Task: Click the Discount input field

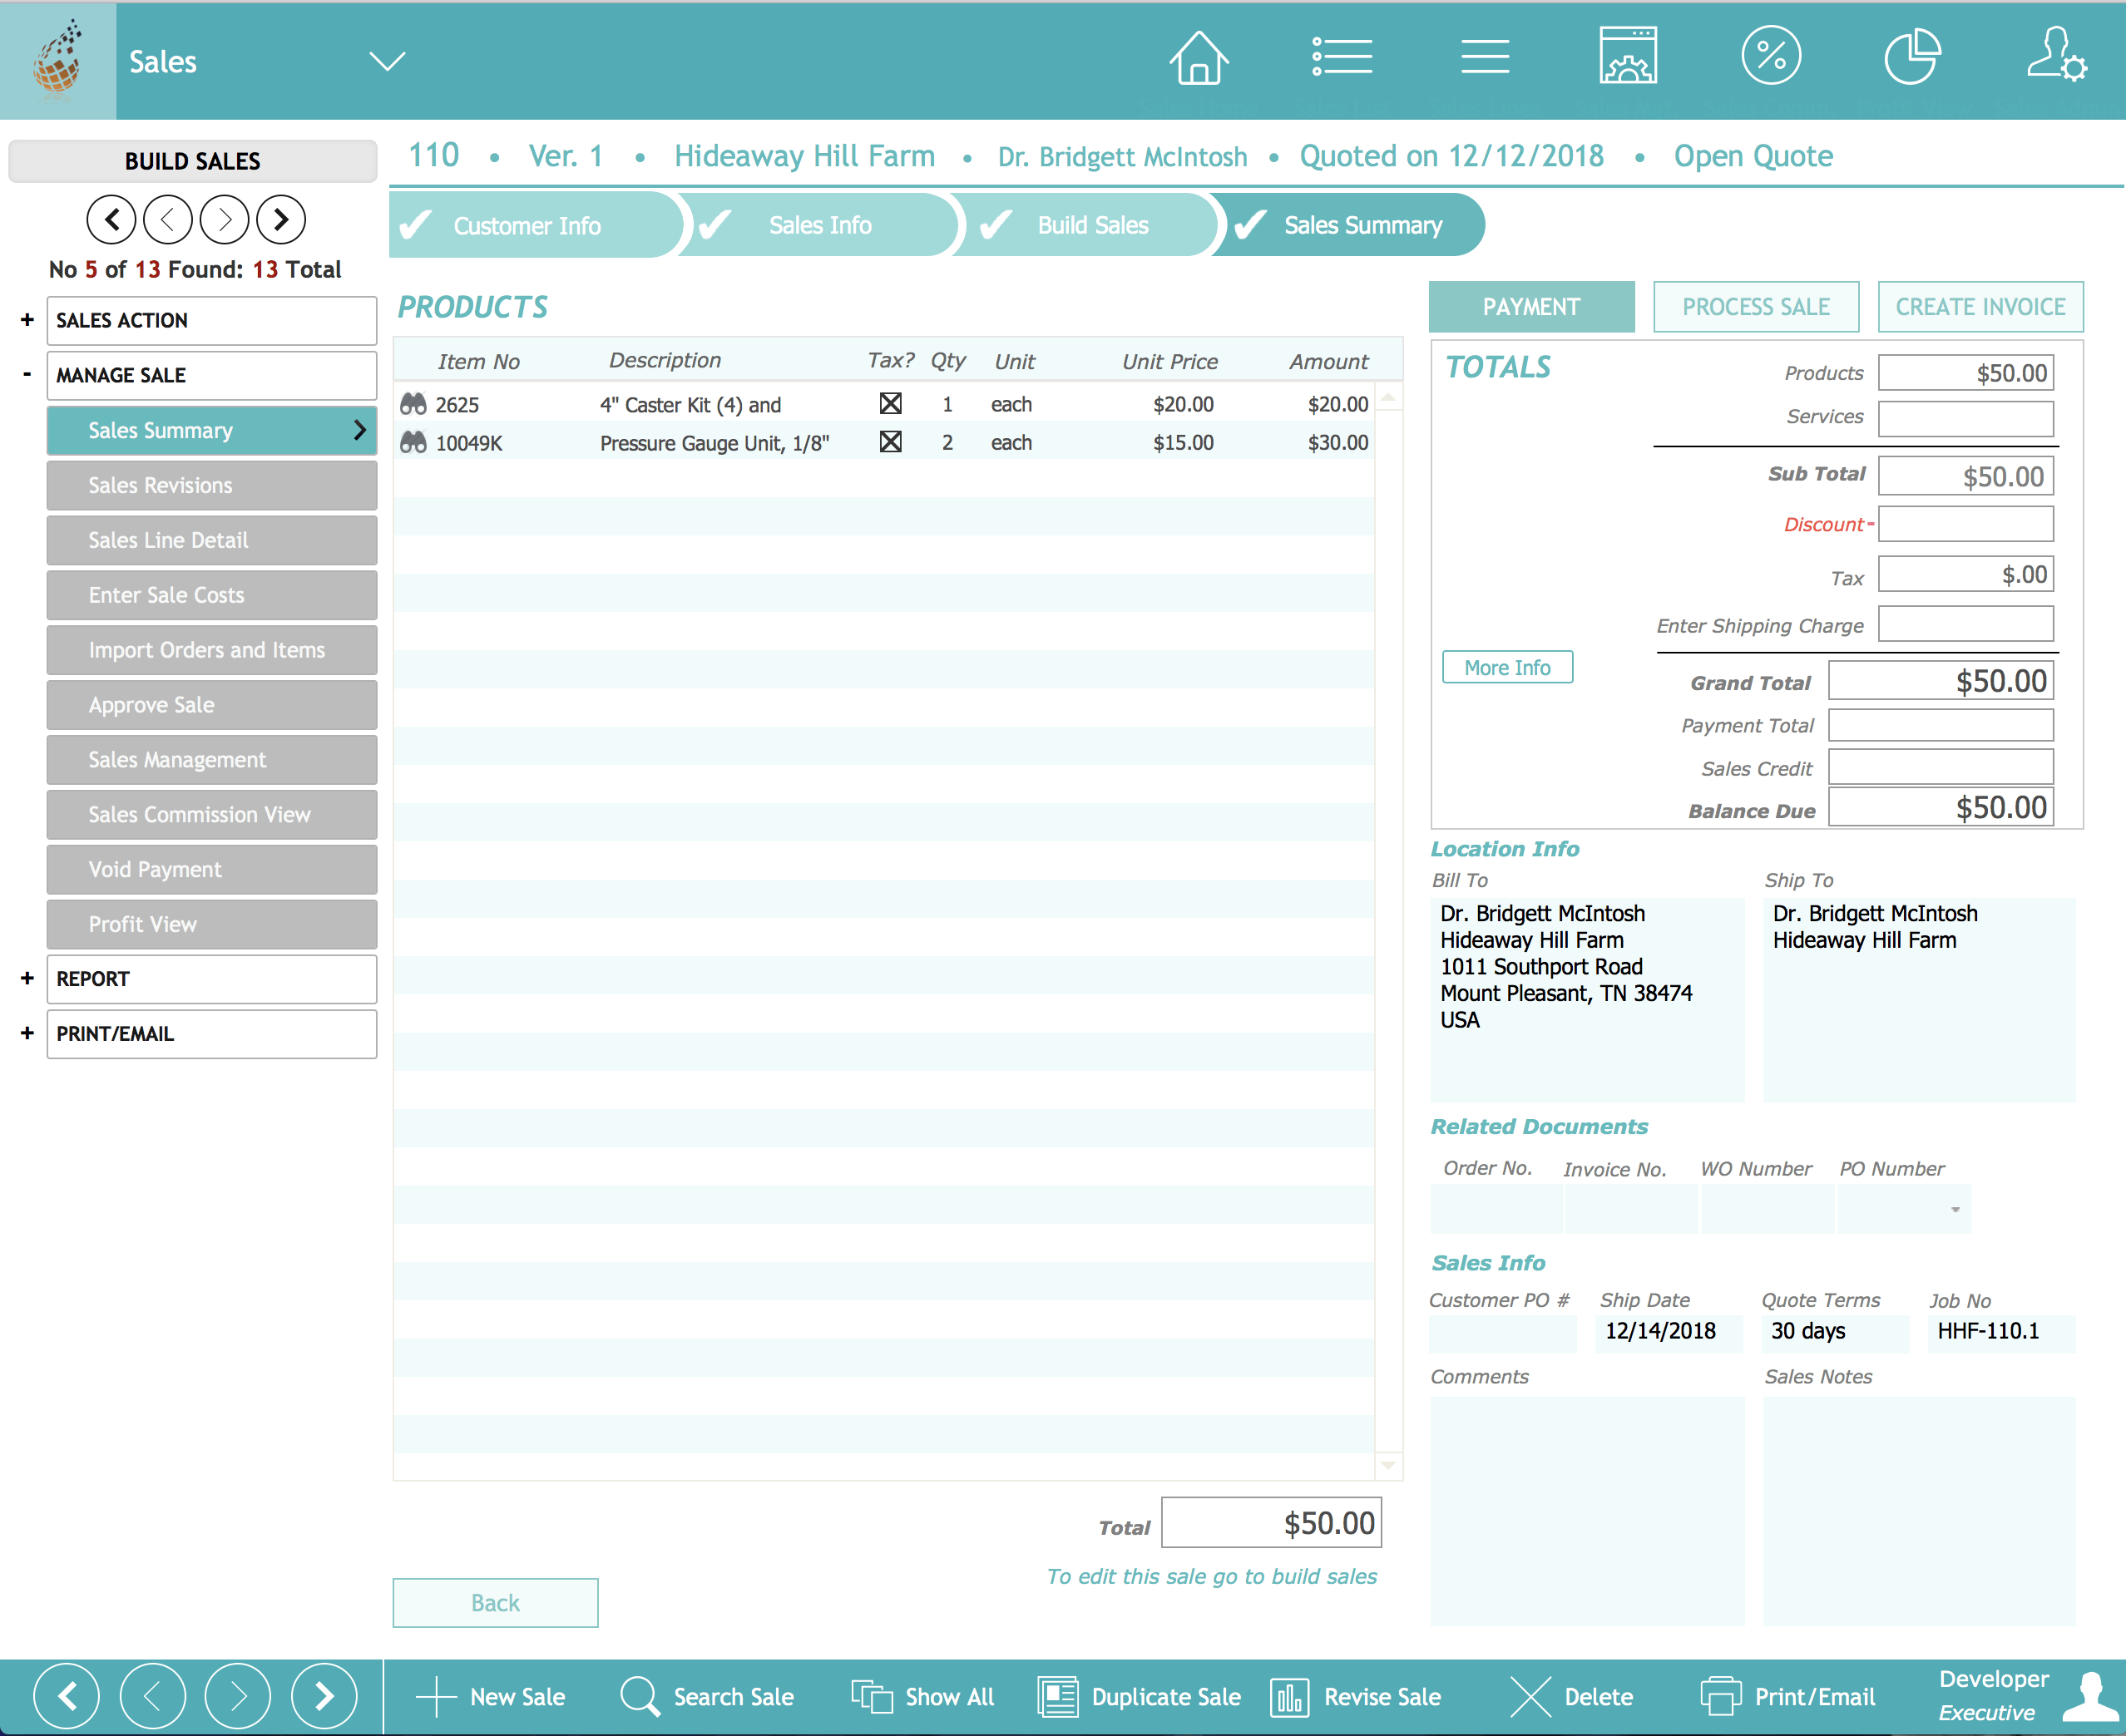Action: 1966,524
